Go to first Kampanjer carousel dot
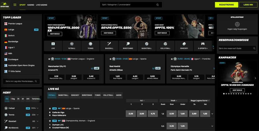Screen dimensions: 259x131 [x=224, y=94]
